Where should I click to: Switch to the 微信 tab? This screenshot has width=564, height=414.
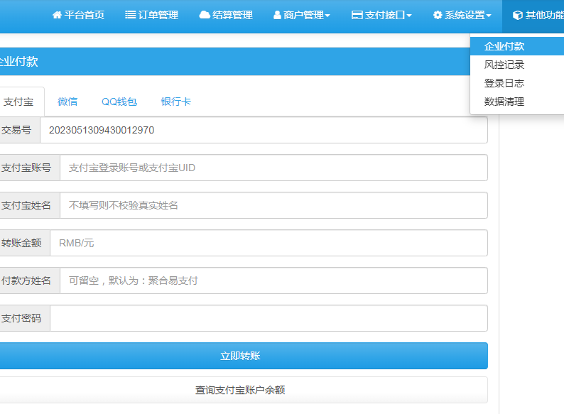[67, 102]
